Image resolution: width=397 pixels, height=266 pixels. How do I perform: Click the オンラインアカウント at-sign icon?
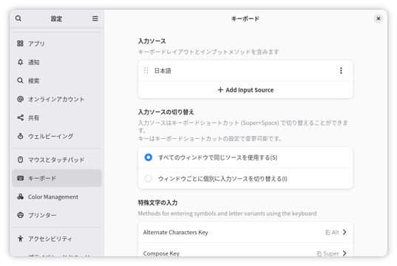(20, 99)
